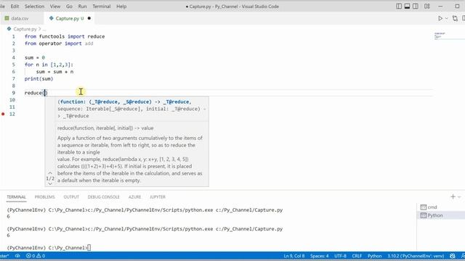This screenshot has height=261, width=465.
Task: Toggle the primary side bar layout icon
Action: click(x=399, y=7)
